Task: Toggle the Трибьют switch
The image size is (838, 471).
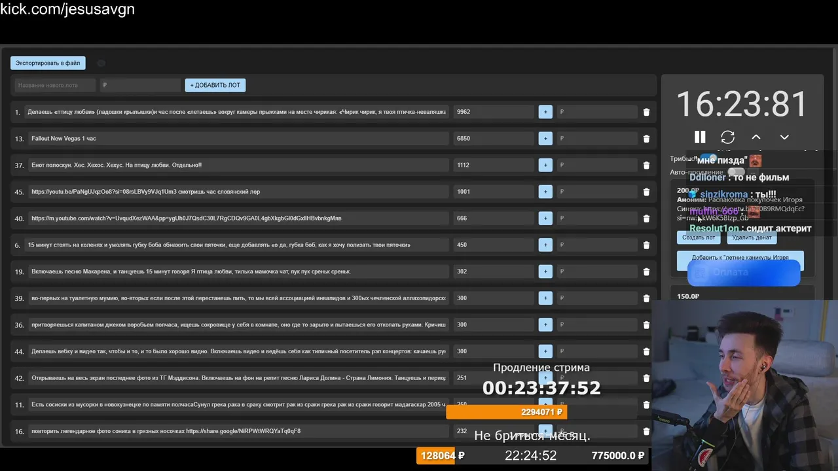Action: click(x=707, y=158)
